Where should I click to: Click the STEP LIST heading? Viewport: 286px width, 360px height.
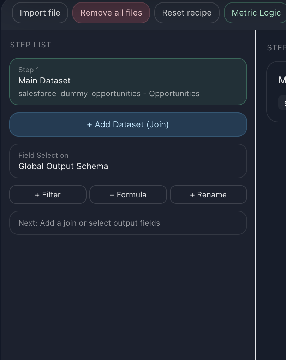point(31,45)
